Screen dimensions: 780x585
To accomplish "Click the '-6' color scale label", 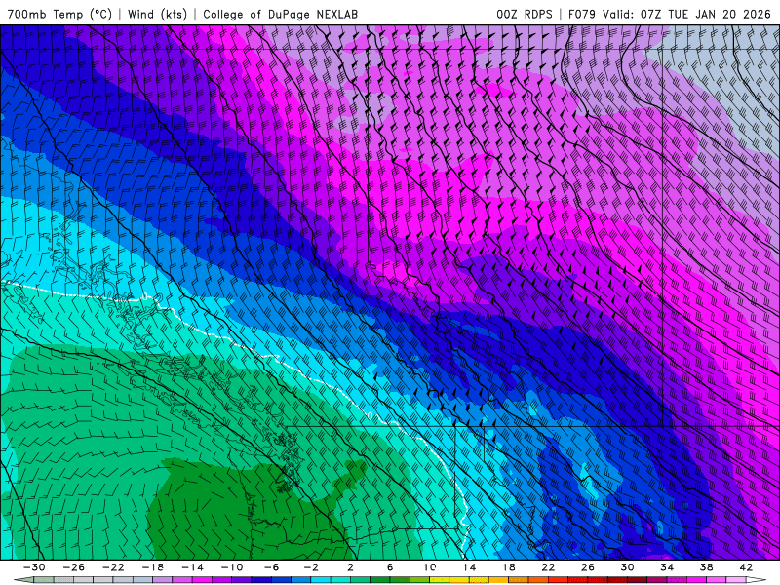I will coord(271,567).
